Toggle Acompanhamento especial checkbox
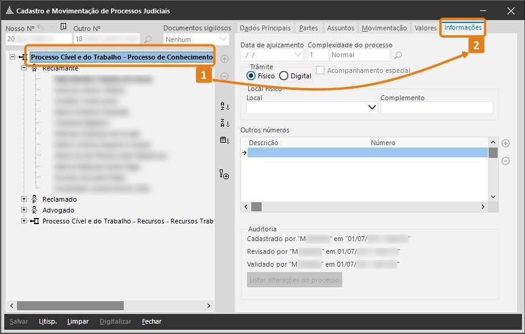525x334 pixels. click(320, 70)
